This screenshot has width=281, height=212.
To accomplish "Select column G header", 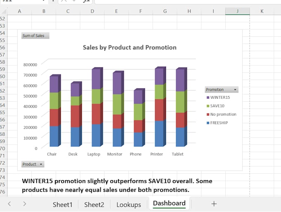I will [165, 11].
